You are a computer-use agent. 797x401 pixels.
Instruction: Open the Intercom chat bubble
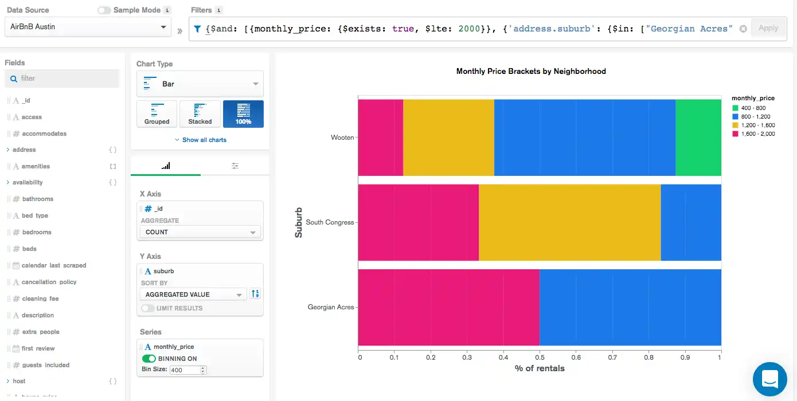pos(769,379)
